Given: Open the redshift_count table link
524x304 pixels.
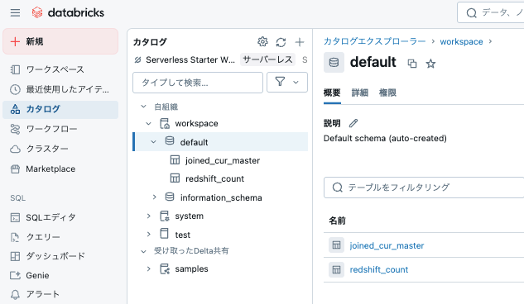Looking at the screenshot, I should [379, 269].
